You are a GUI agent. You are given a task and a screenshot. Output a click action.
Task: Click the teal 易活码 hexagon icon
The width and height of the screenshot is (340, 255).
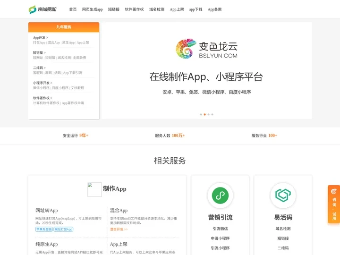coord(283,195)
